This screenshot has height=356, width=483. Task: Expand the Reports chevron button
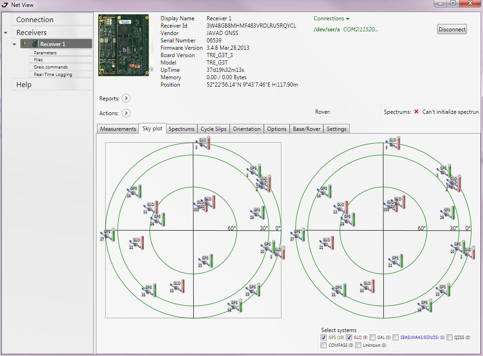[x=126, y=99]
